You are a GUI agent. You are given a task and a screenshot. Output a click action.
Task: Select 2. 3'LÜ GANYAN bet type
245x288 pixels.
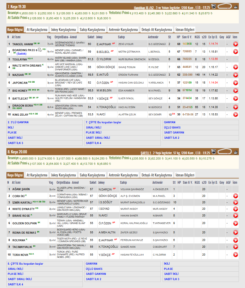pyautogui.click(x=18, y=122)
